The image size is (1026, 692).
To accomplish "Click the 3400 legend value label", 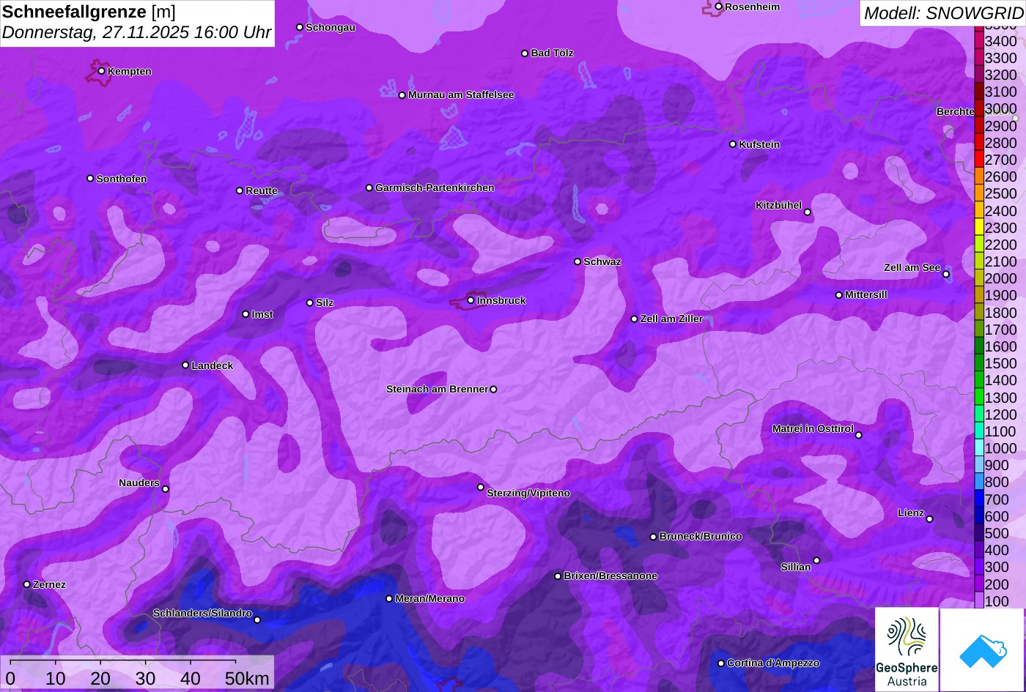I will pos(1001,42).
